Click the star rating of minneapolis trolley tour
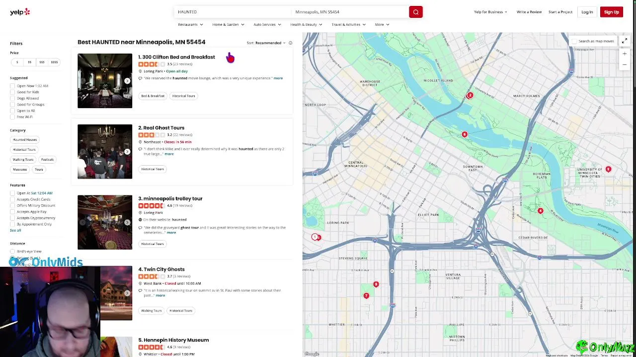 click(152, 205)
